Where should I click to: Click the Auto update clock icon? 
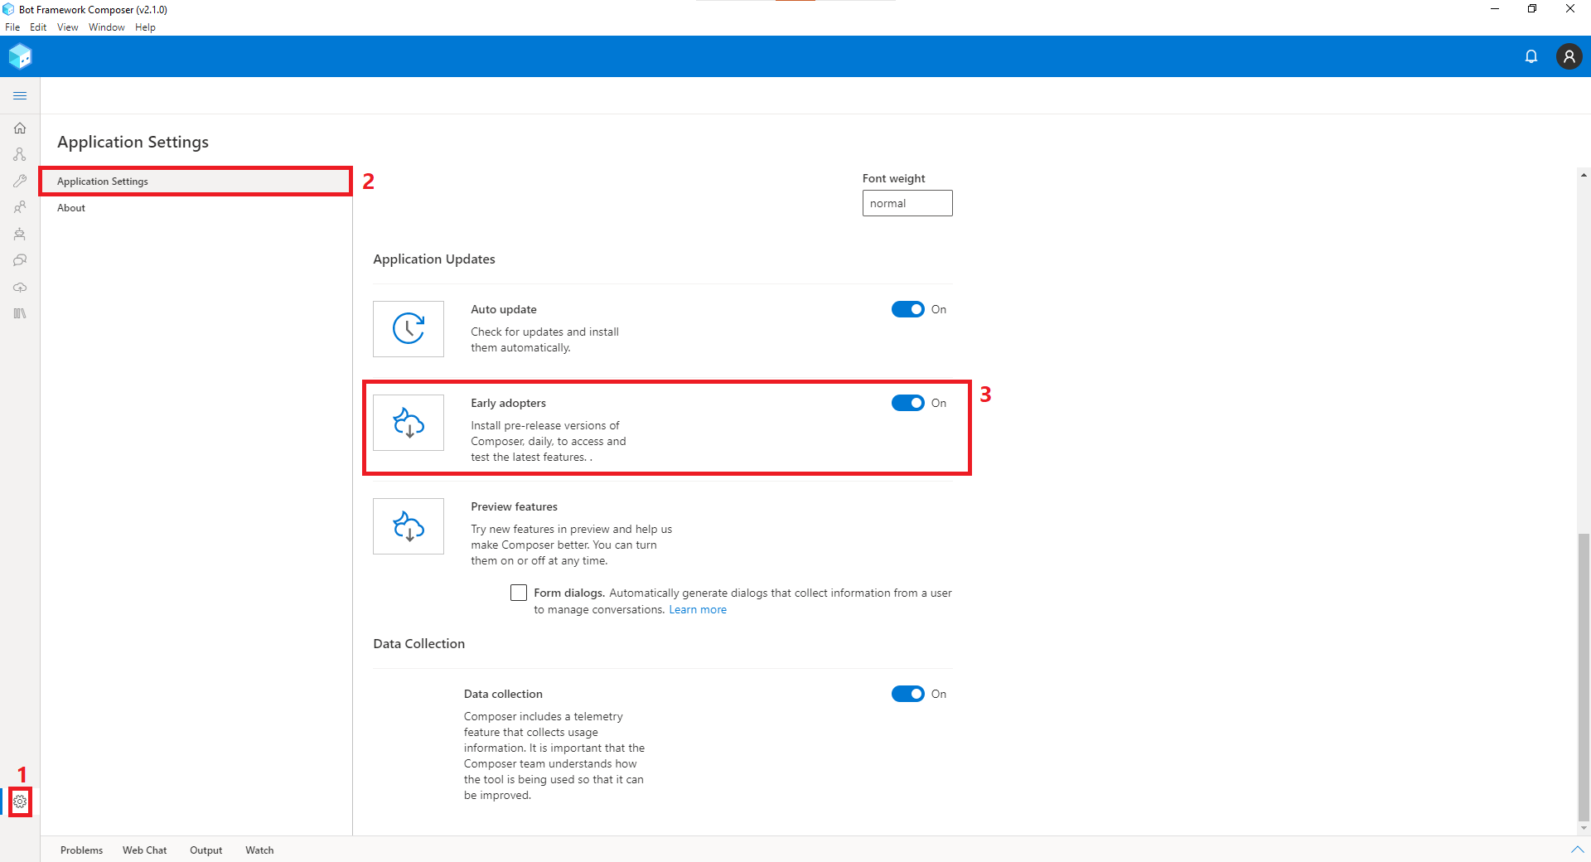pyautogui.click(x=409, y=329)
